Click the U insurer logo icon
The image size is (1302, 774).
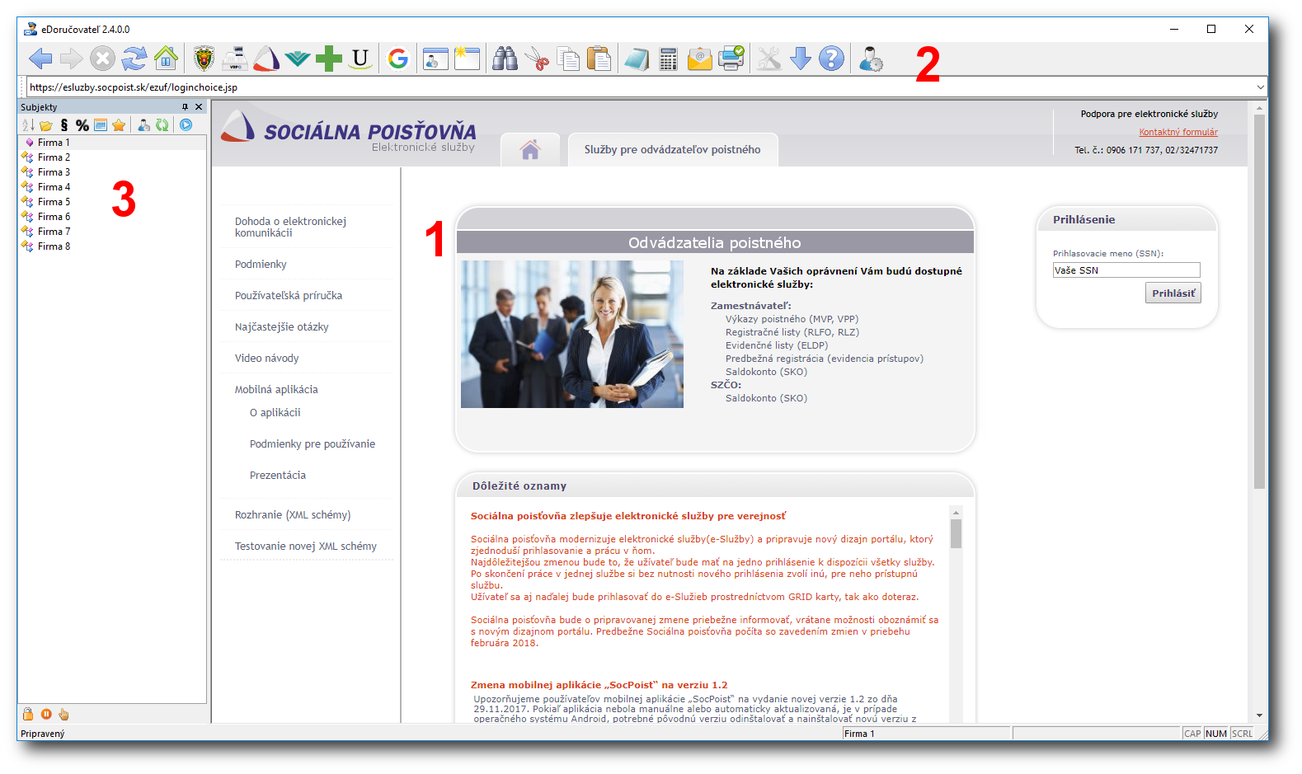tap(360, 59)
